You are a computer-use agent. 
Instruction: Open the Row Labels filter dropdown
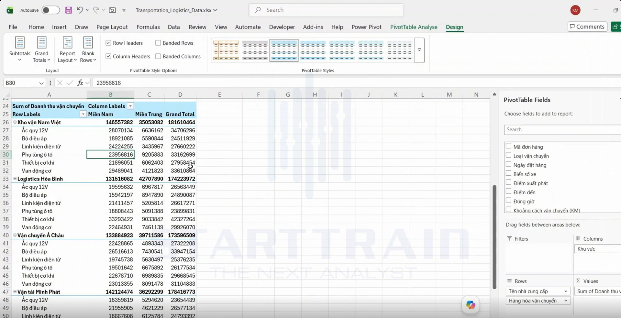coord(83,114)
